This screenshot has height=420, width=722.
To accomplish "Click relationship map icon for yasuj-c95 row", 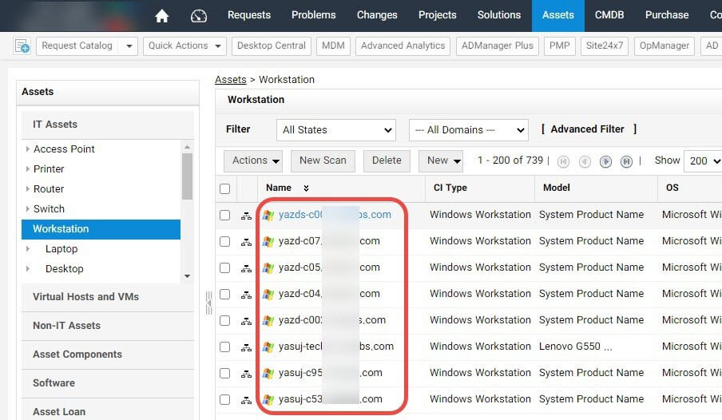I will (246, 374).
